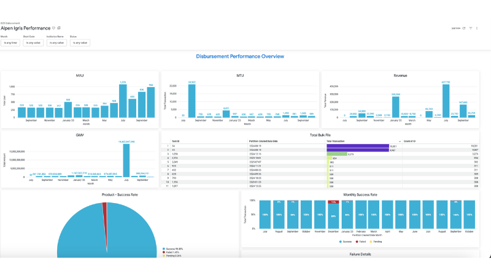This screenshot has width=491, height=276.
Task: Click the 'Disbursement Performance Overview' heading
Action: coord(240,56)
